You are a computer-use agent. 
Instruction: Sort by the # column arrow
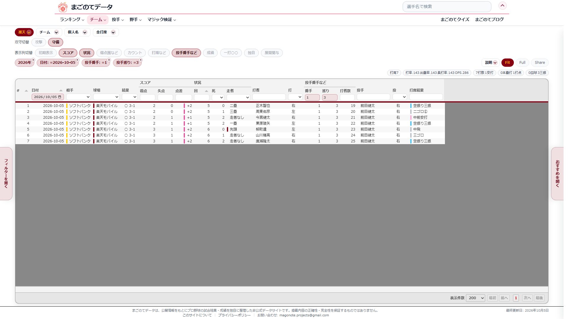click(26, 91)
